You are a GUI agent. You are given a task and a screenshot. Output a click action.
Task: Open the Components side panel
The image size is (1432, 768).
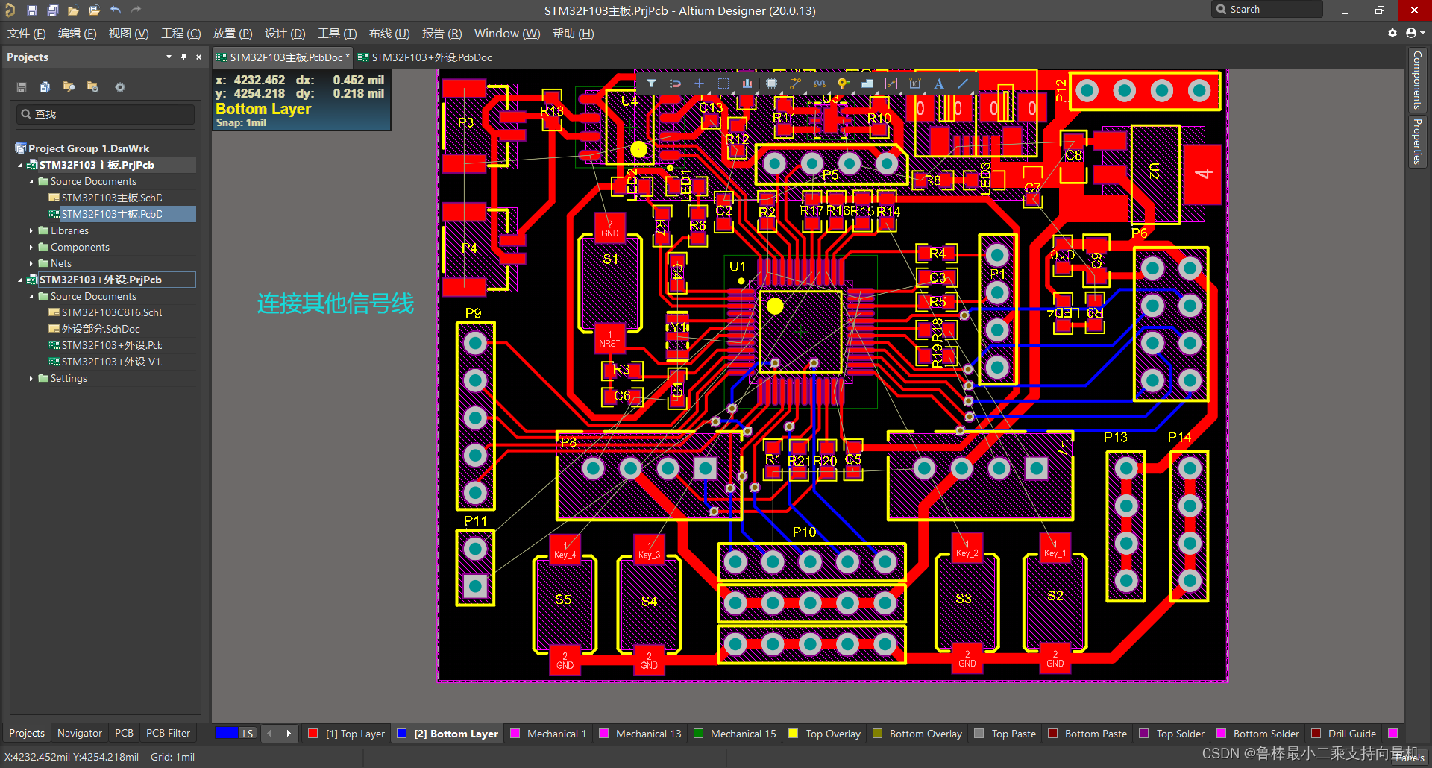pos(1417,80)
